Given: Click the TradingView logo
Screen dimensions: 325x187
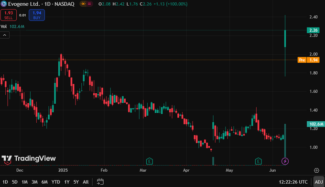Looking at the screenshot, I should tap(29, 158).
